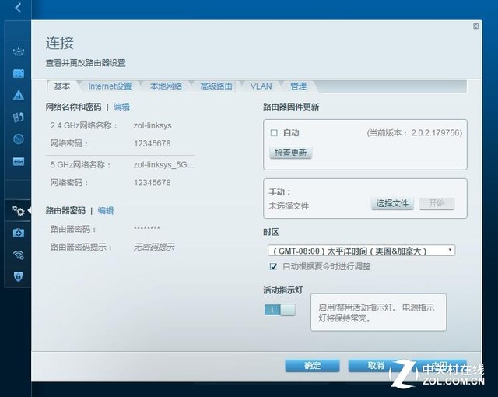Screen dimensions: 498x397
Task: Toggle the 活动指示灯 switch
Action: click(280, 310)
